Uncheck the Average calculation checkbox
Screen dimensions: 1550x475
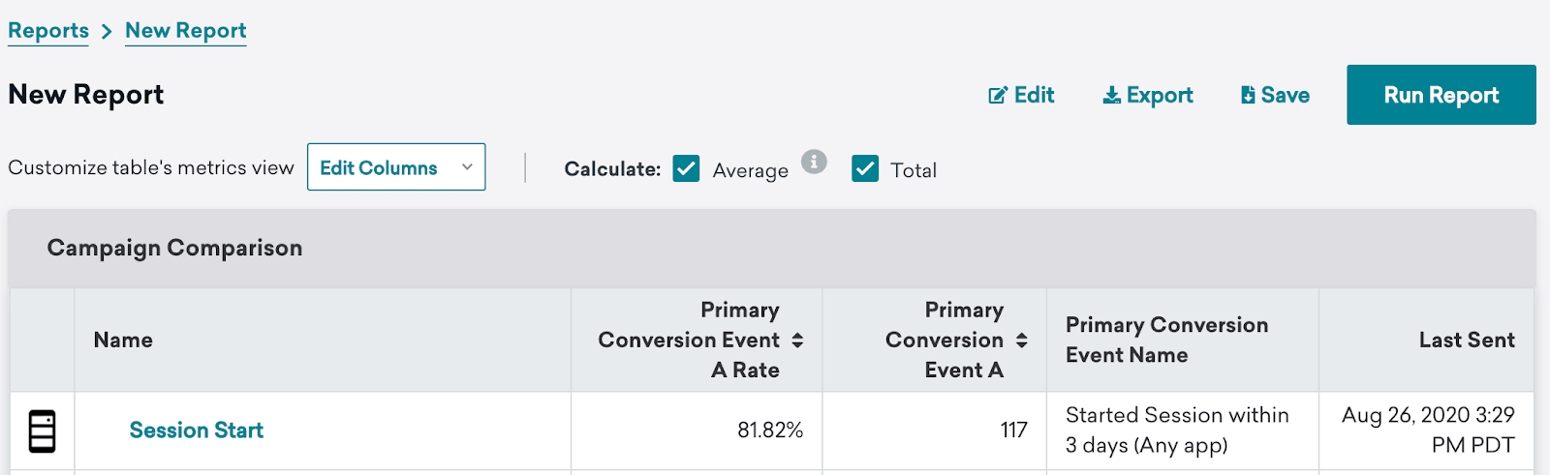coord(686,168)
